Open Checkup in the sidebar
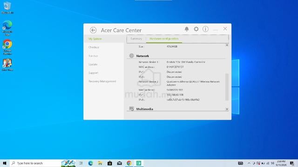 (94, 47)
